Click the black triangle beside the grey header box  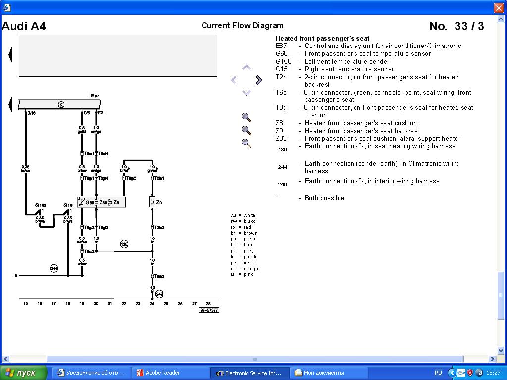(x=10, y=54)
